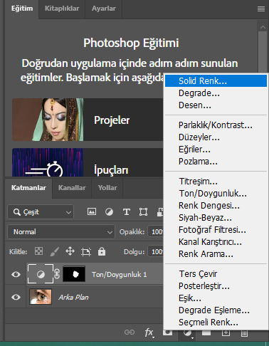Select the Ton/Doygunluk 1 layer name

tap(120, 275)
